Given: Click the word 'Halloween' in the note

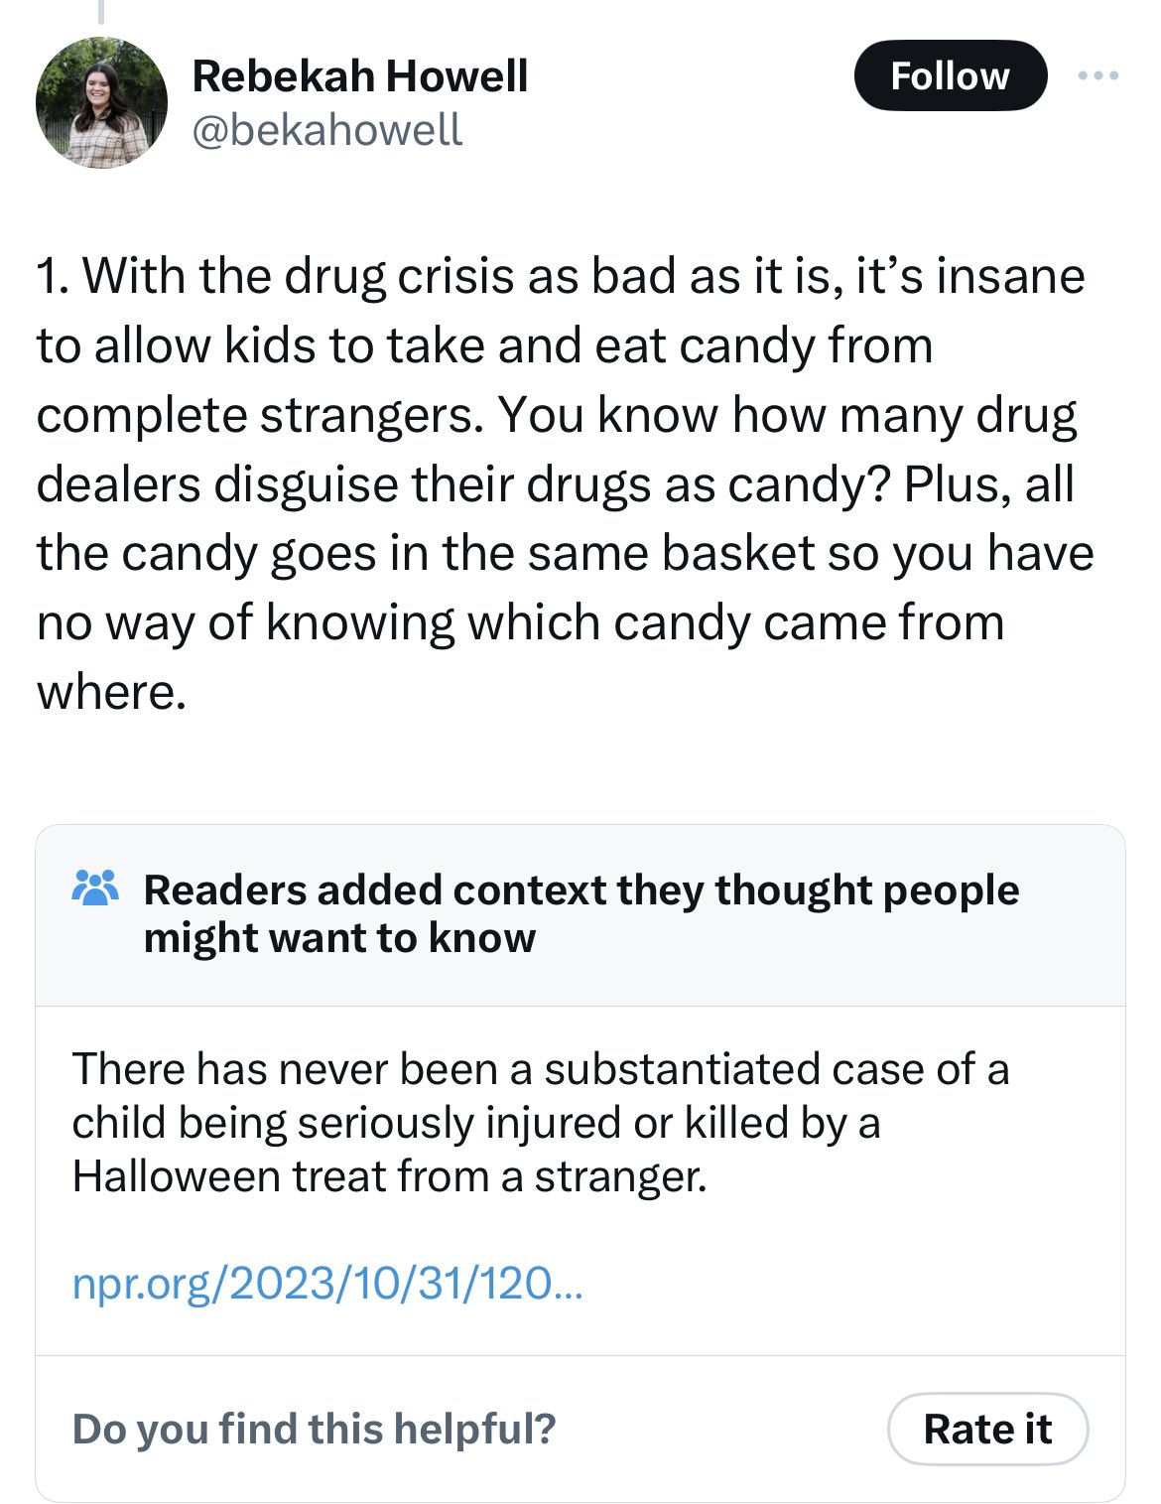Looking at the screenshot, I should tap(176, 1176).
